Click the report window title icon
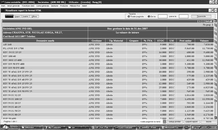 [x=3, y=11]
